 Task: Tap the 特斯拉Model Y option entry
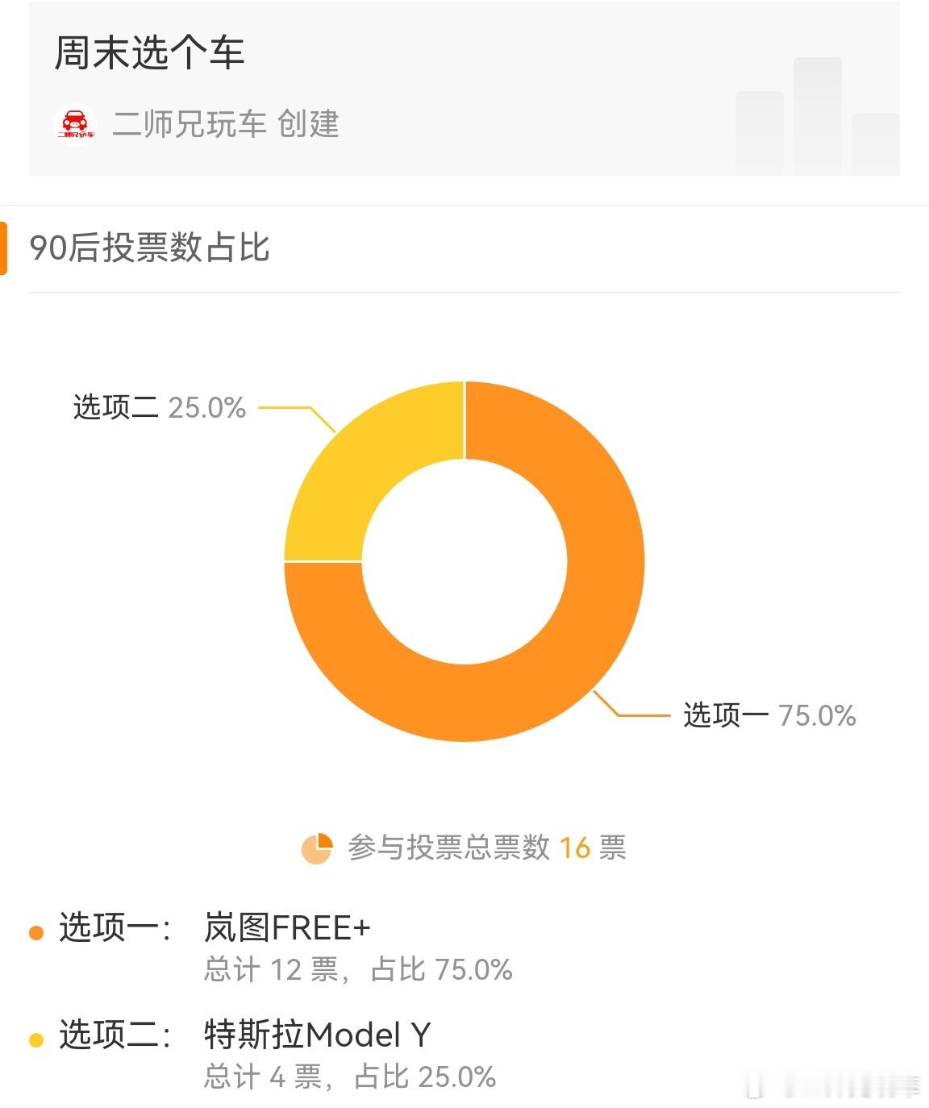(x=318, y=1035)
